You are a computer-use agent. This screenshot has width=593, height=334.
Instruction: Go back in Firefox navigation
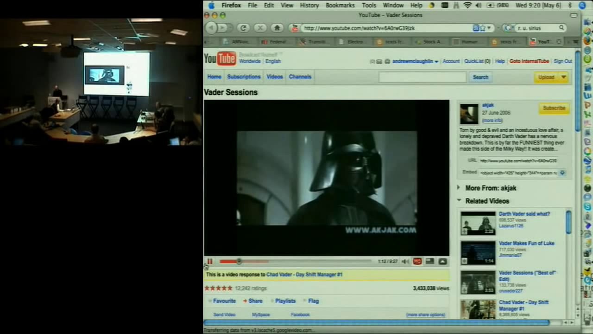(211, 28)
